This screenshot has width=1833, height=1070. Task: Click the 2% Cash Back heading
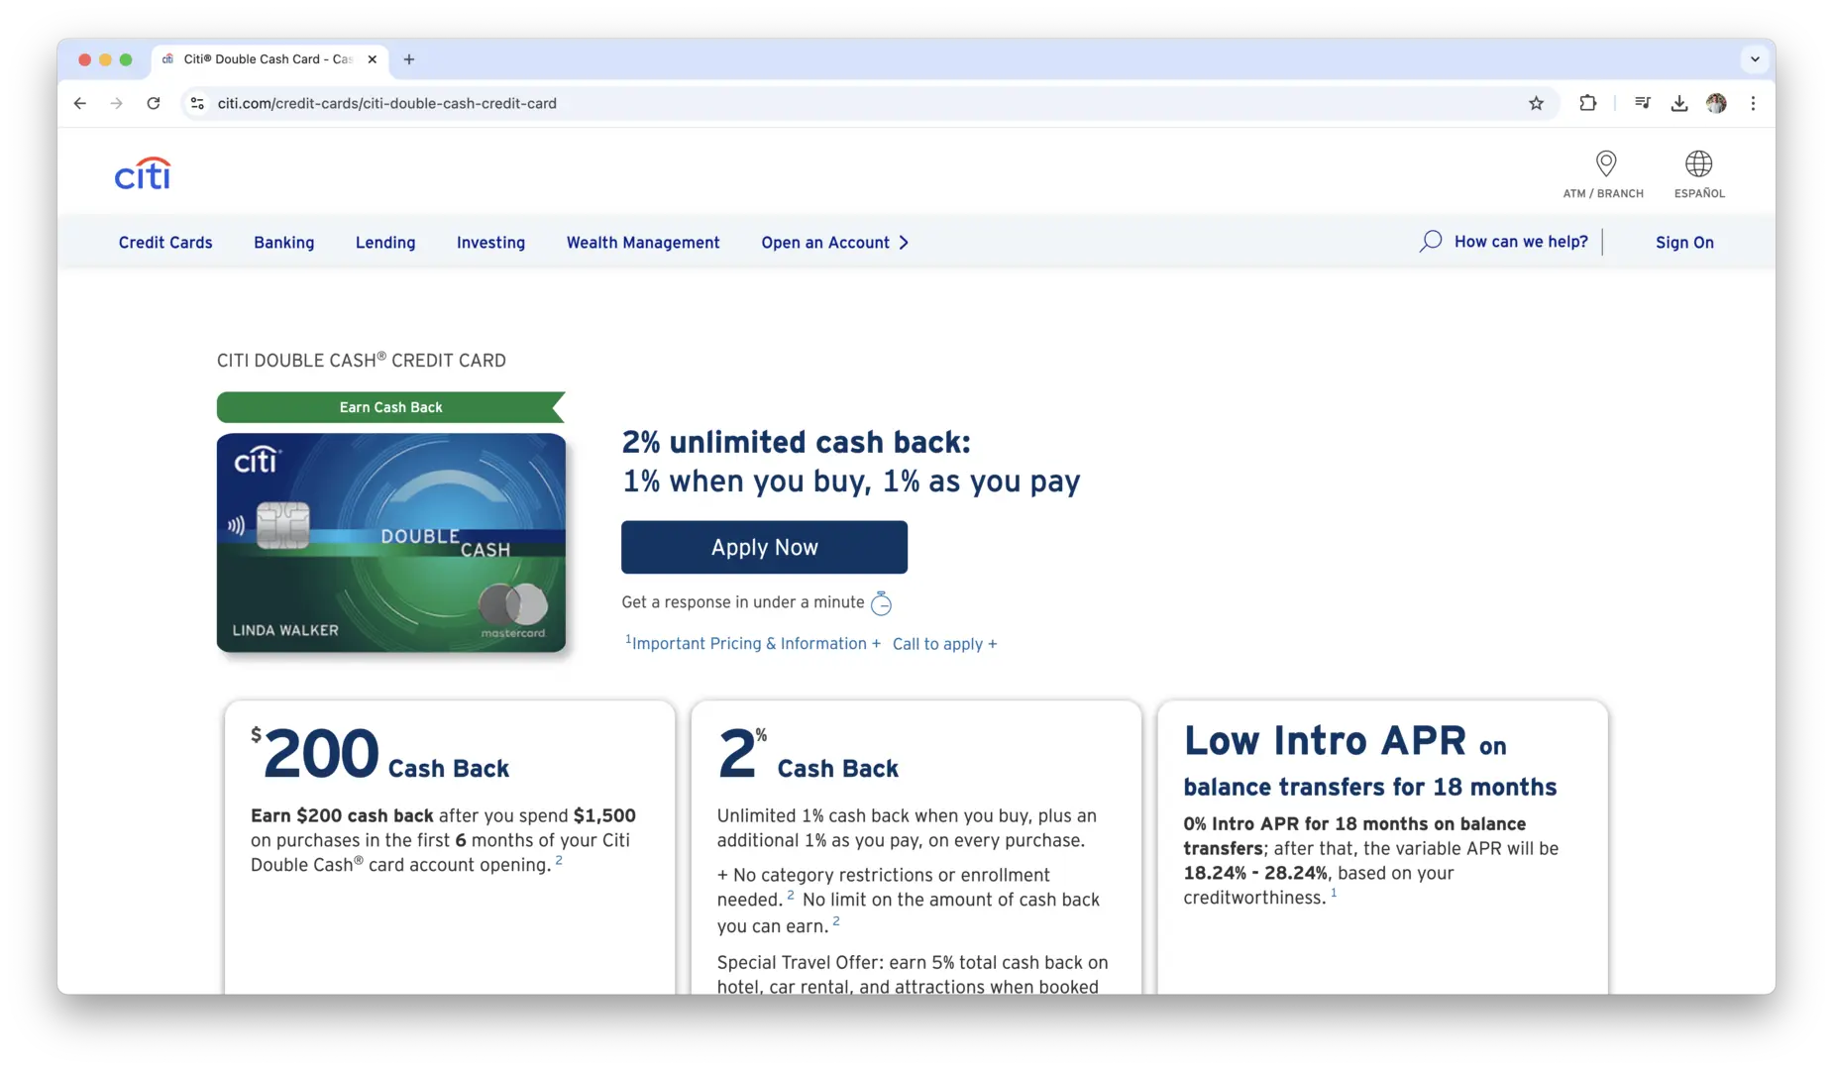coord(808,755)
